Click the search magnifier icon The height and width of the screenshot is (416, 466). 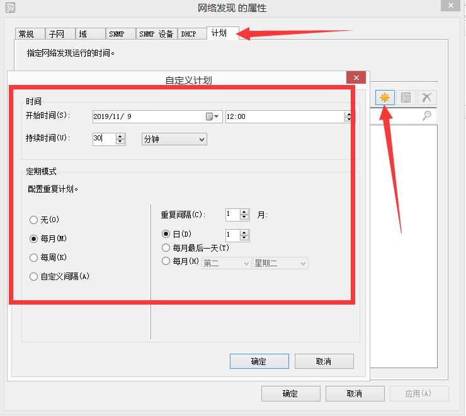427,116
